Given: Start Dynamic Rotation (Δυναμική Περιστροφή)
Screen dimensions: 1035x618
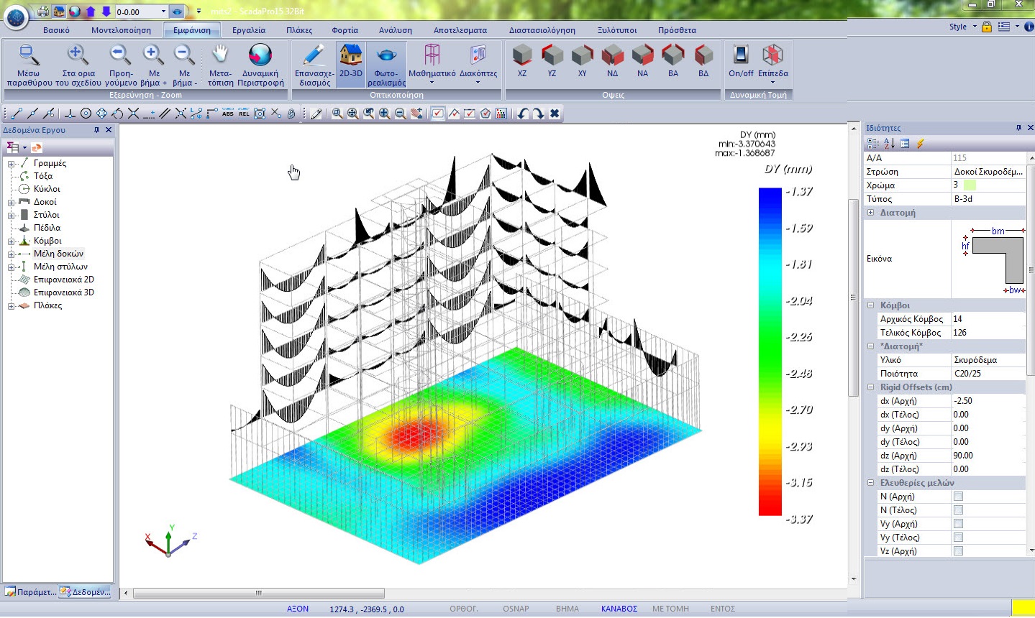Looking at the screenshot, I should 260,65.
